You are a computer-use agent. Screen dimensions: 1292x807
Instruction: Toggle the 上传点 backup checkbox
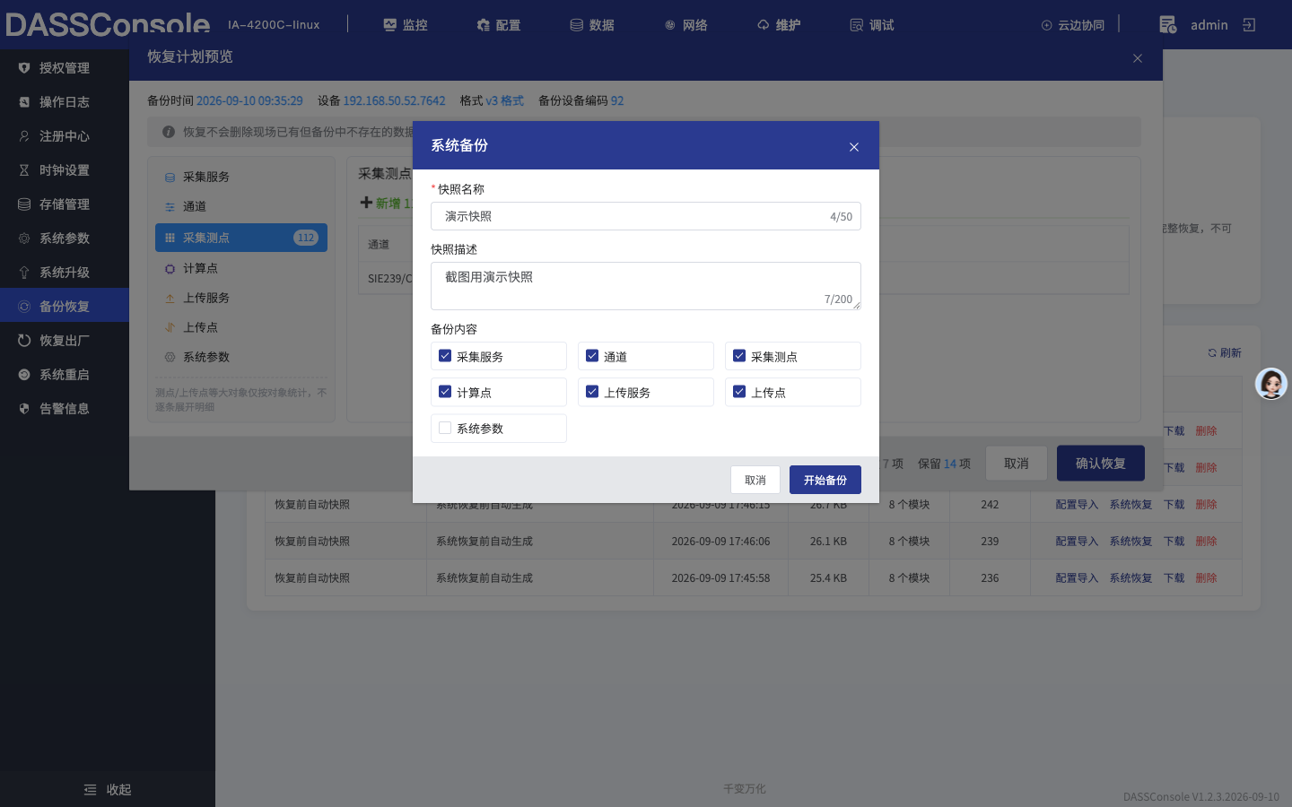coord(739,392)
